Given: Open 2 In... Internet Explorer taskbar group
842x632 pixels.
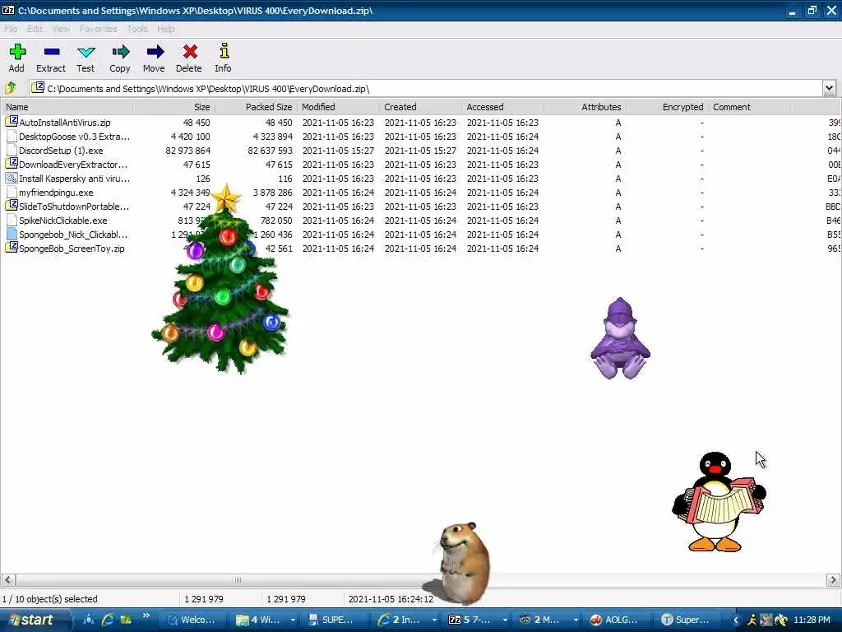Looking at the screenshot, I should [x=406, y=620].
